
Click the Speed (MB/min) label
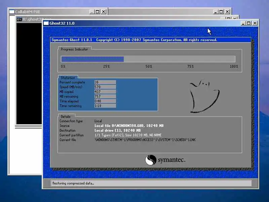click(71, 87)
